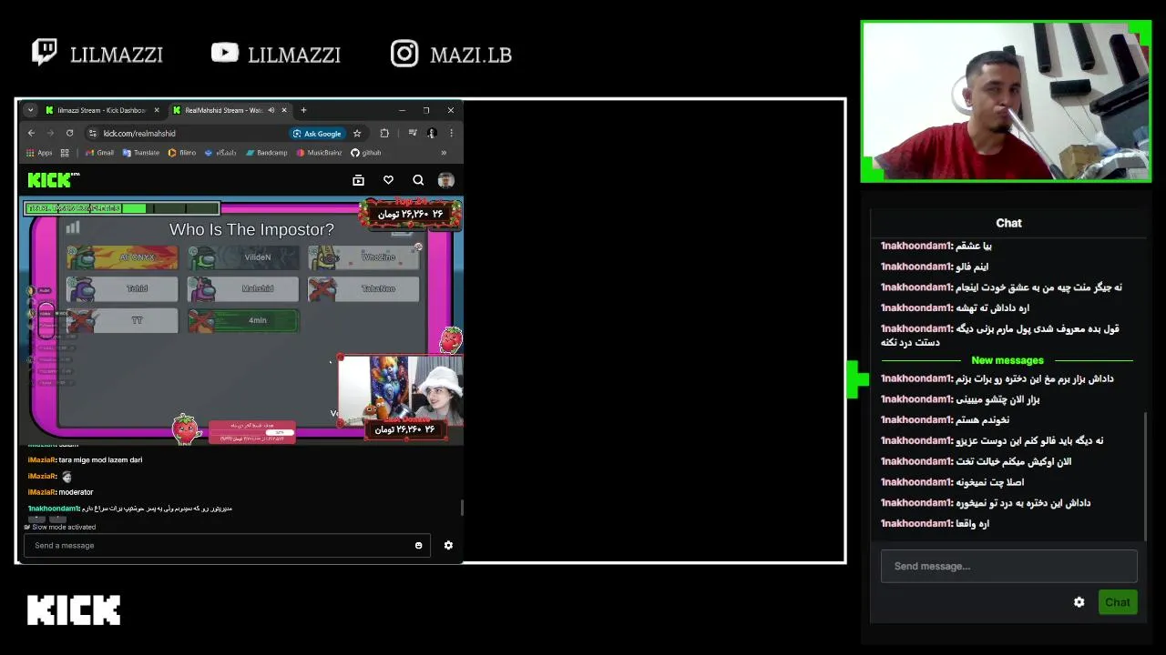Open the filimo bookmark
Screen dimensions: 1166x655
[x=182, y=153]
